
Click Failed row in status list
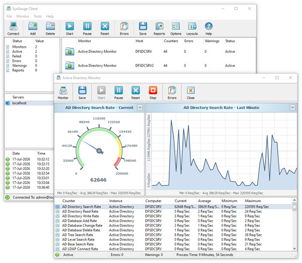click(32, 56)
